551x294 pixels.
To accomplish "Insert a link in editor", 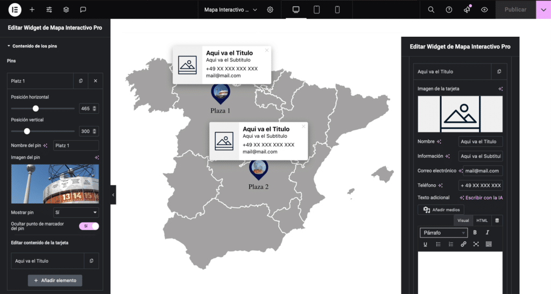I will click(463, 244).
